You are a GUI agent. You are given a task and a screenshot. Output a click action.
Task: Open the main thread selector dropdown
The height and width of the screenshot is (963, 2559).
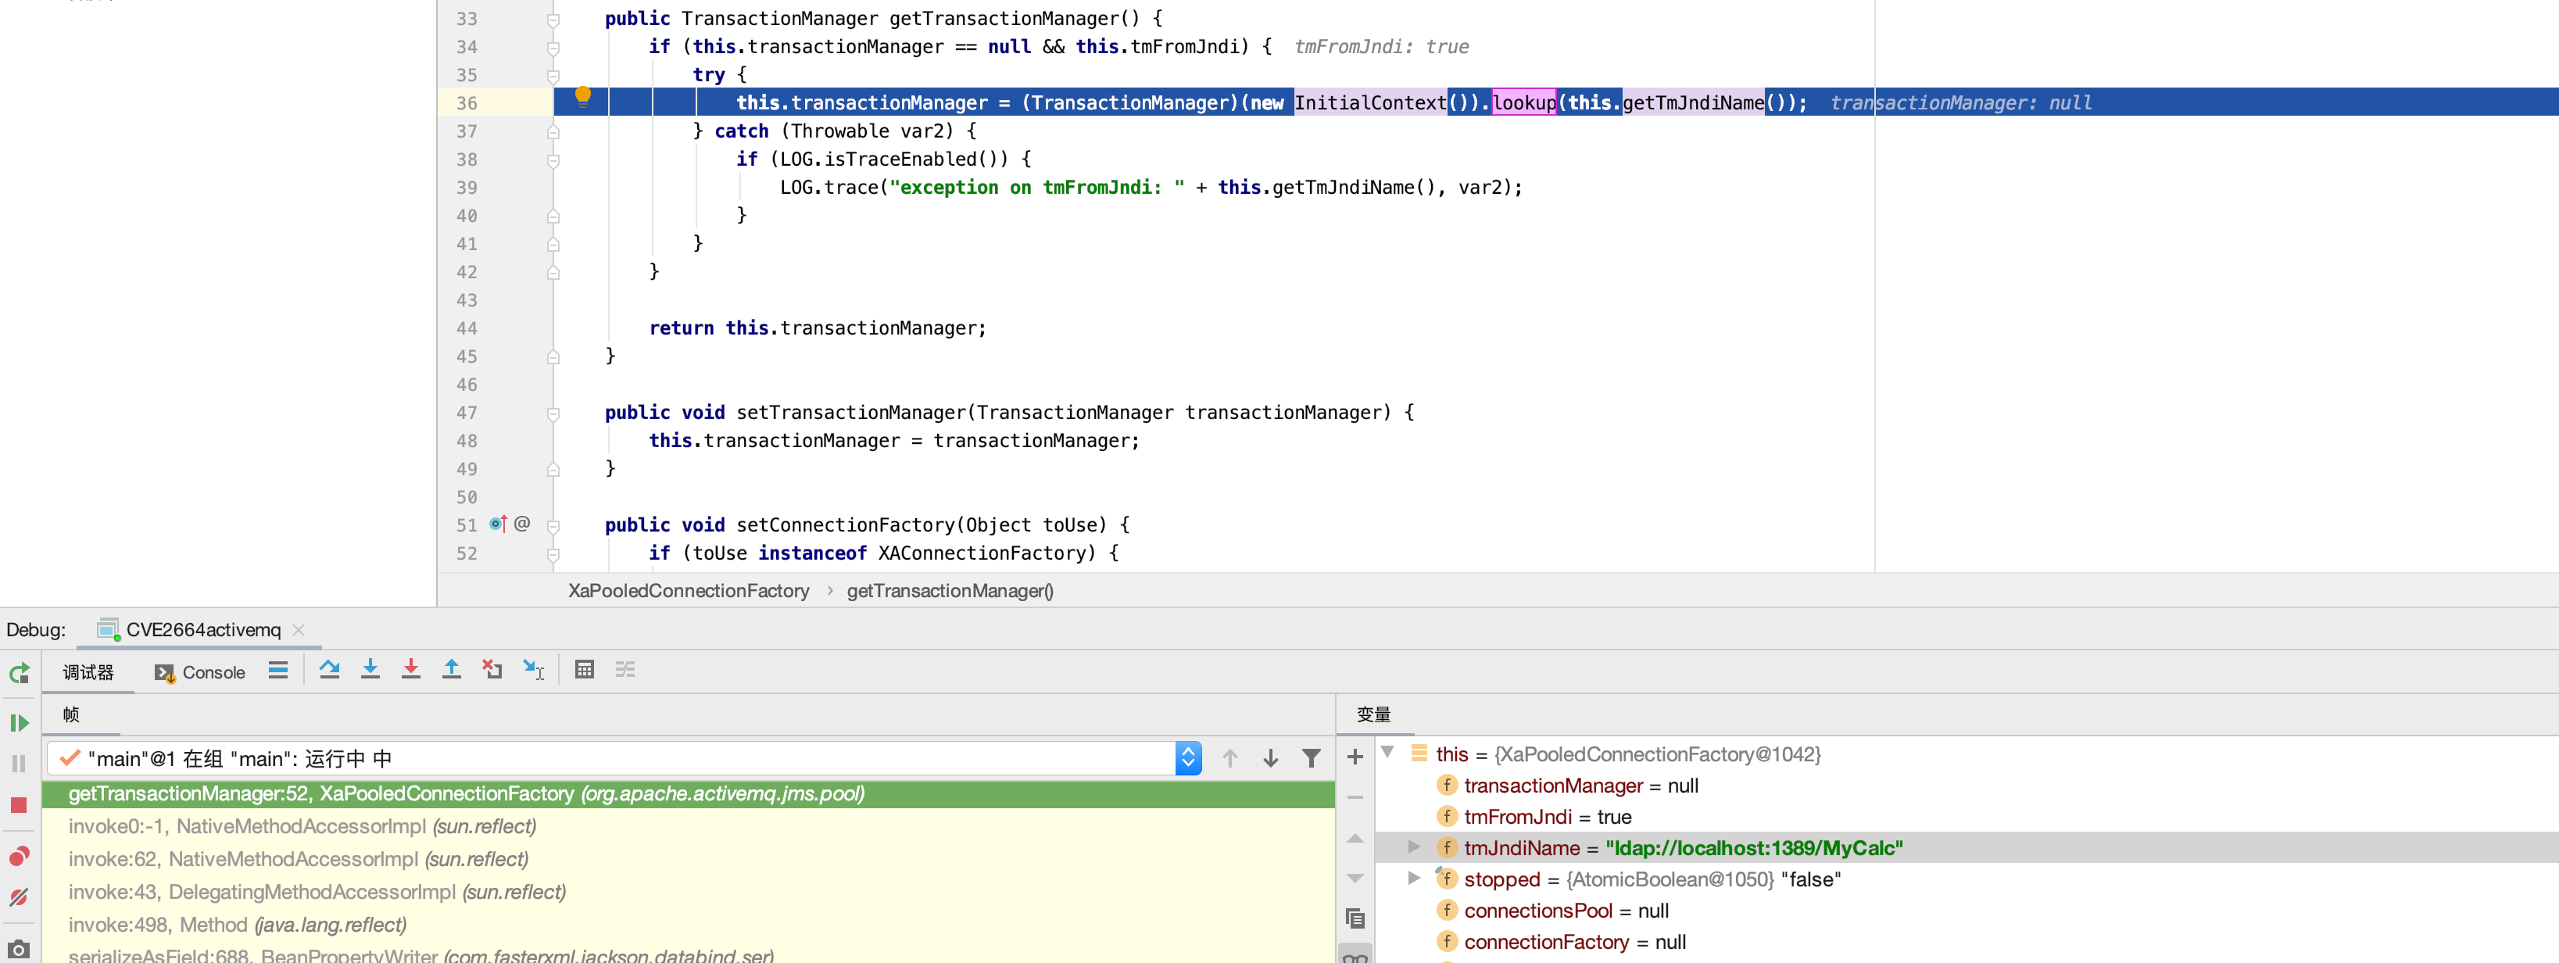1187,758
